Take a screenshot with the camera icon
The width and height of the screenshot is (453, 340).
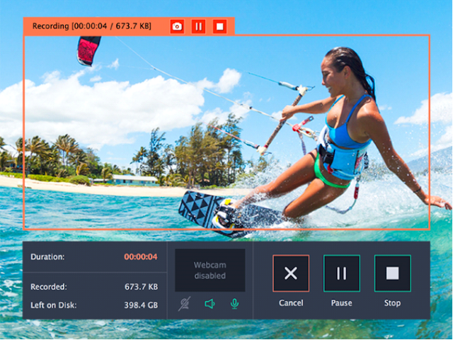(x=177, y=27)
